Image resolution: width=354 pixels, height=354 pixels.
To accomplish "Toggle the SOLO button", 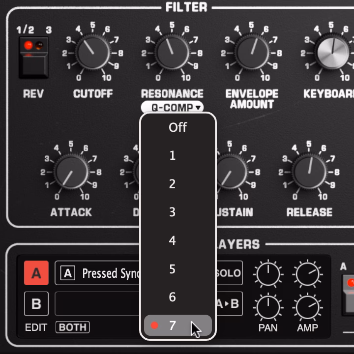I will [230, 273].
